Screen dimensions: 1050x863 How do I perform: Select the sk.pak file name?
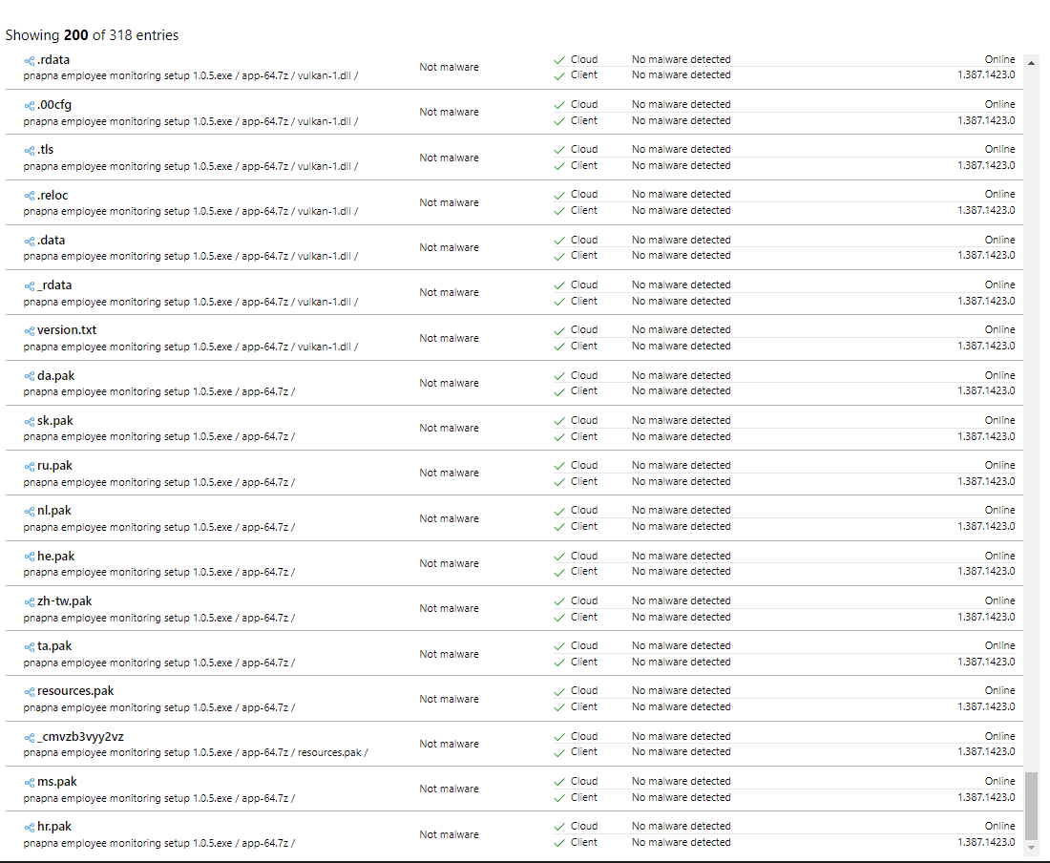coord(55,420)
